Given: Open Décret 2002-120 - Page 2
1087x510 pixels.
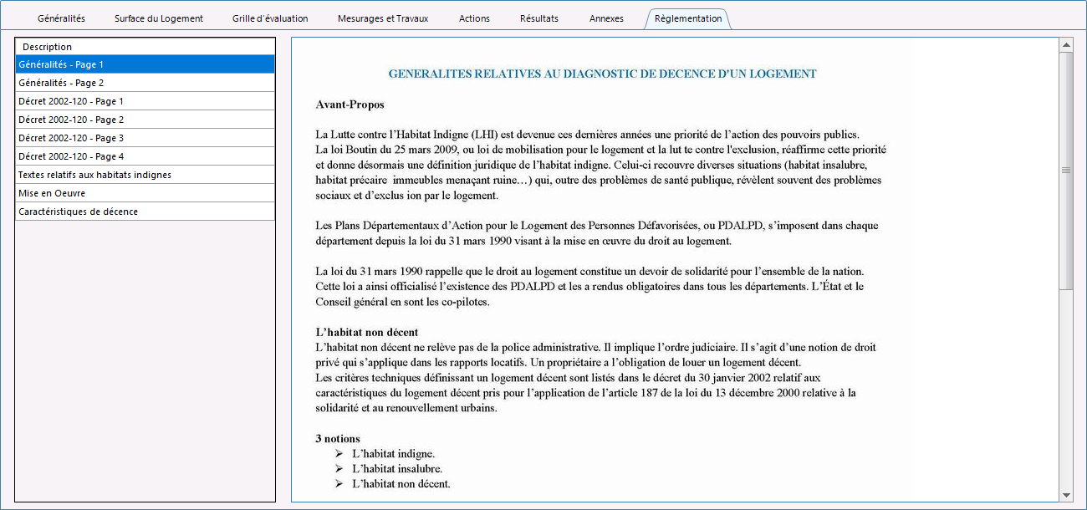Looking at the screenshot, I should pos(145,120).
